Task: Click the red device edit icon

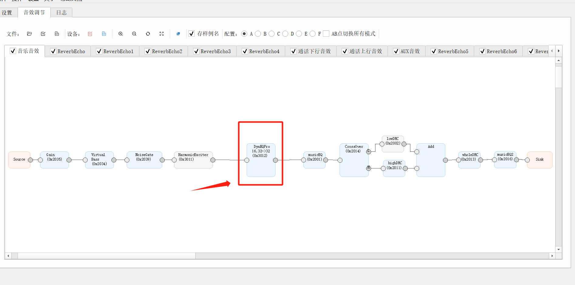Action: [x=90, y=34]
